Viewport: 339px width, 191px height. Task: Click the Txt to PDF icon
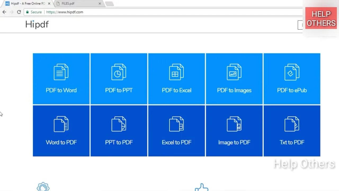292,124
